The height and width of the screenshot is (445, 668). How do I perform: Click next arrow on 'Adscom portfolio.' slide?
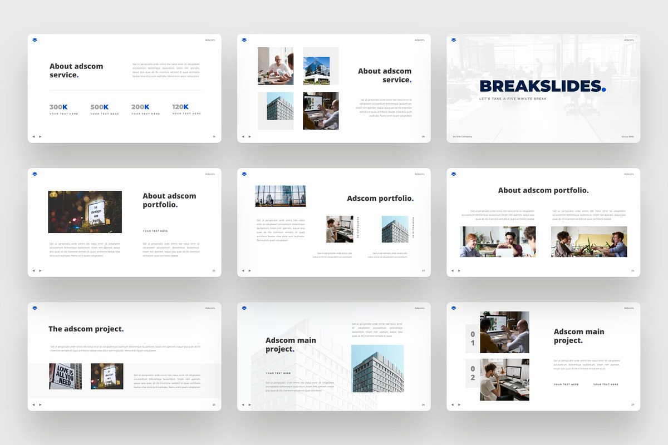(249, 270)
